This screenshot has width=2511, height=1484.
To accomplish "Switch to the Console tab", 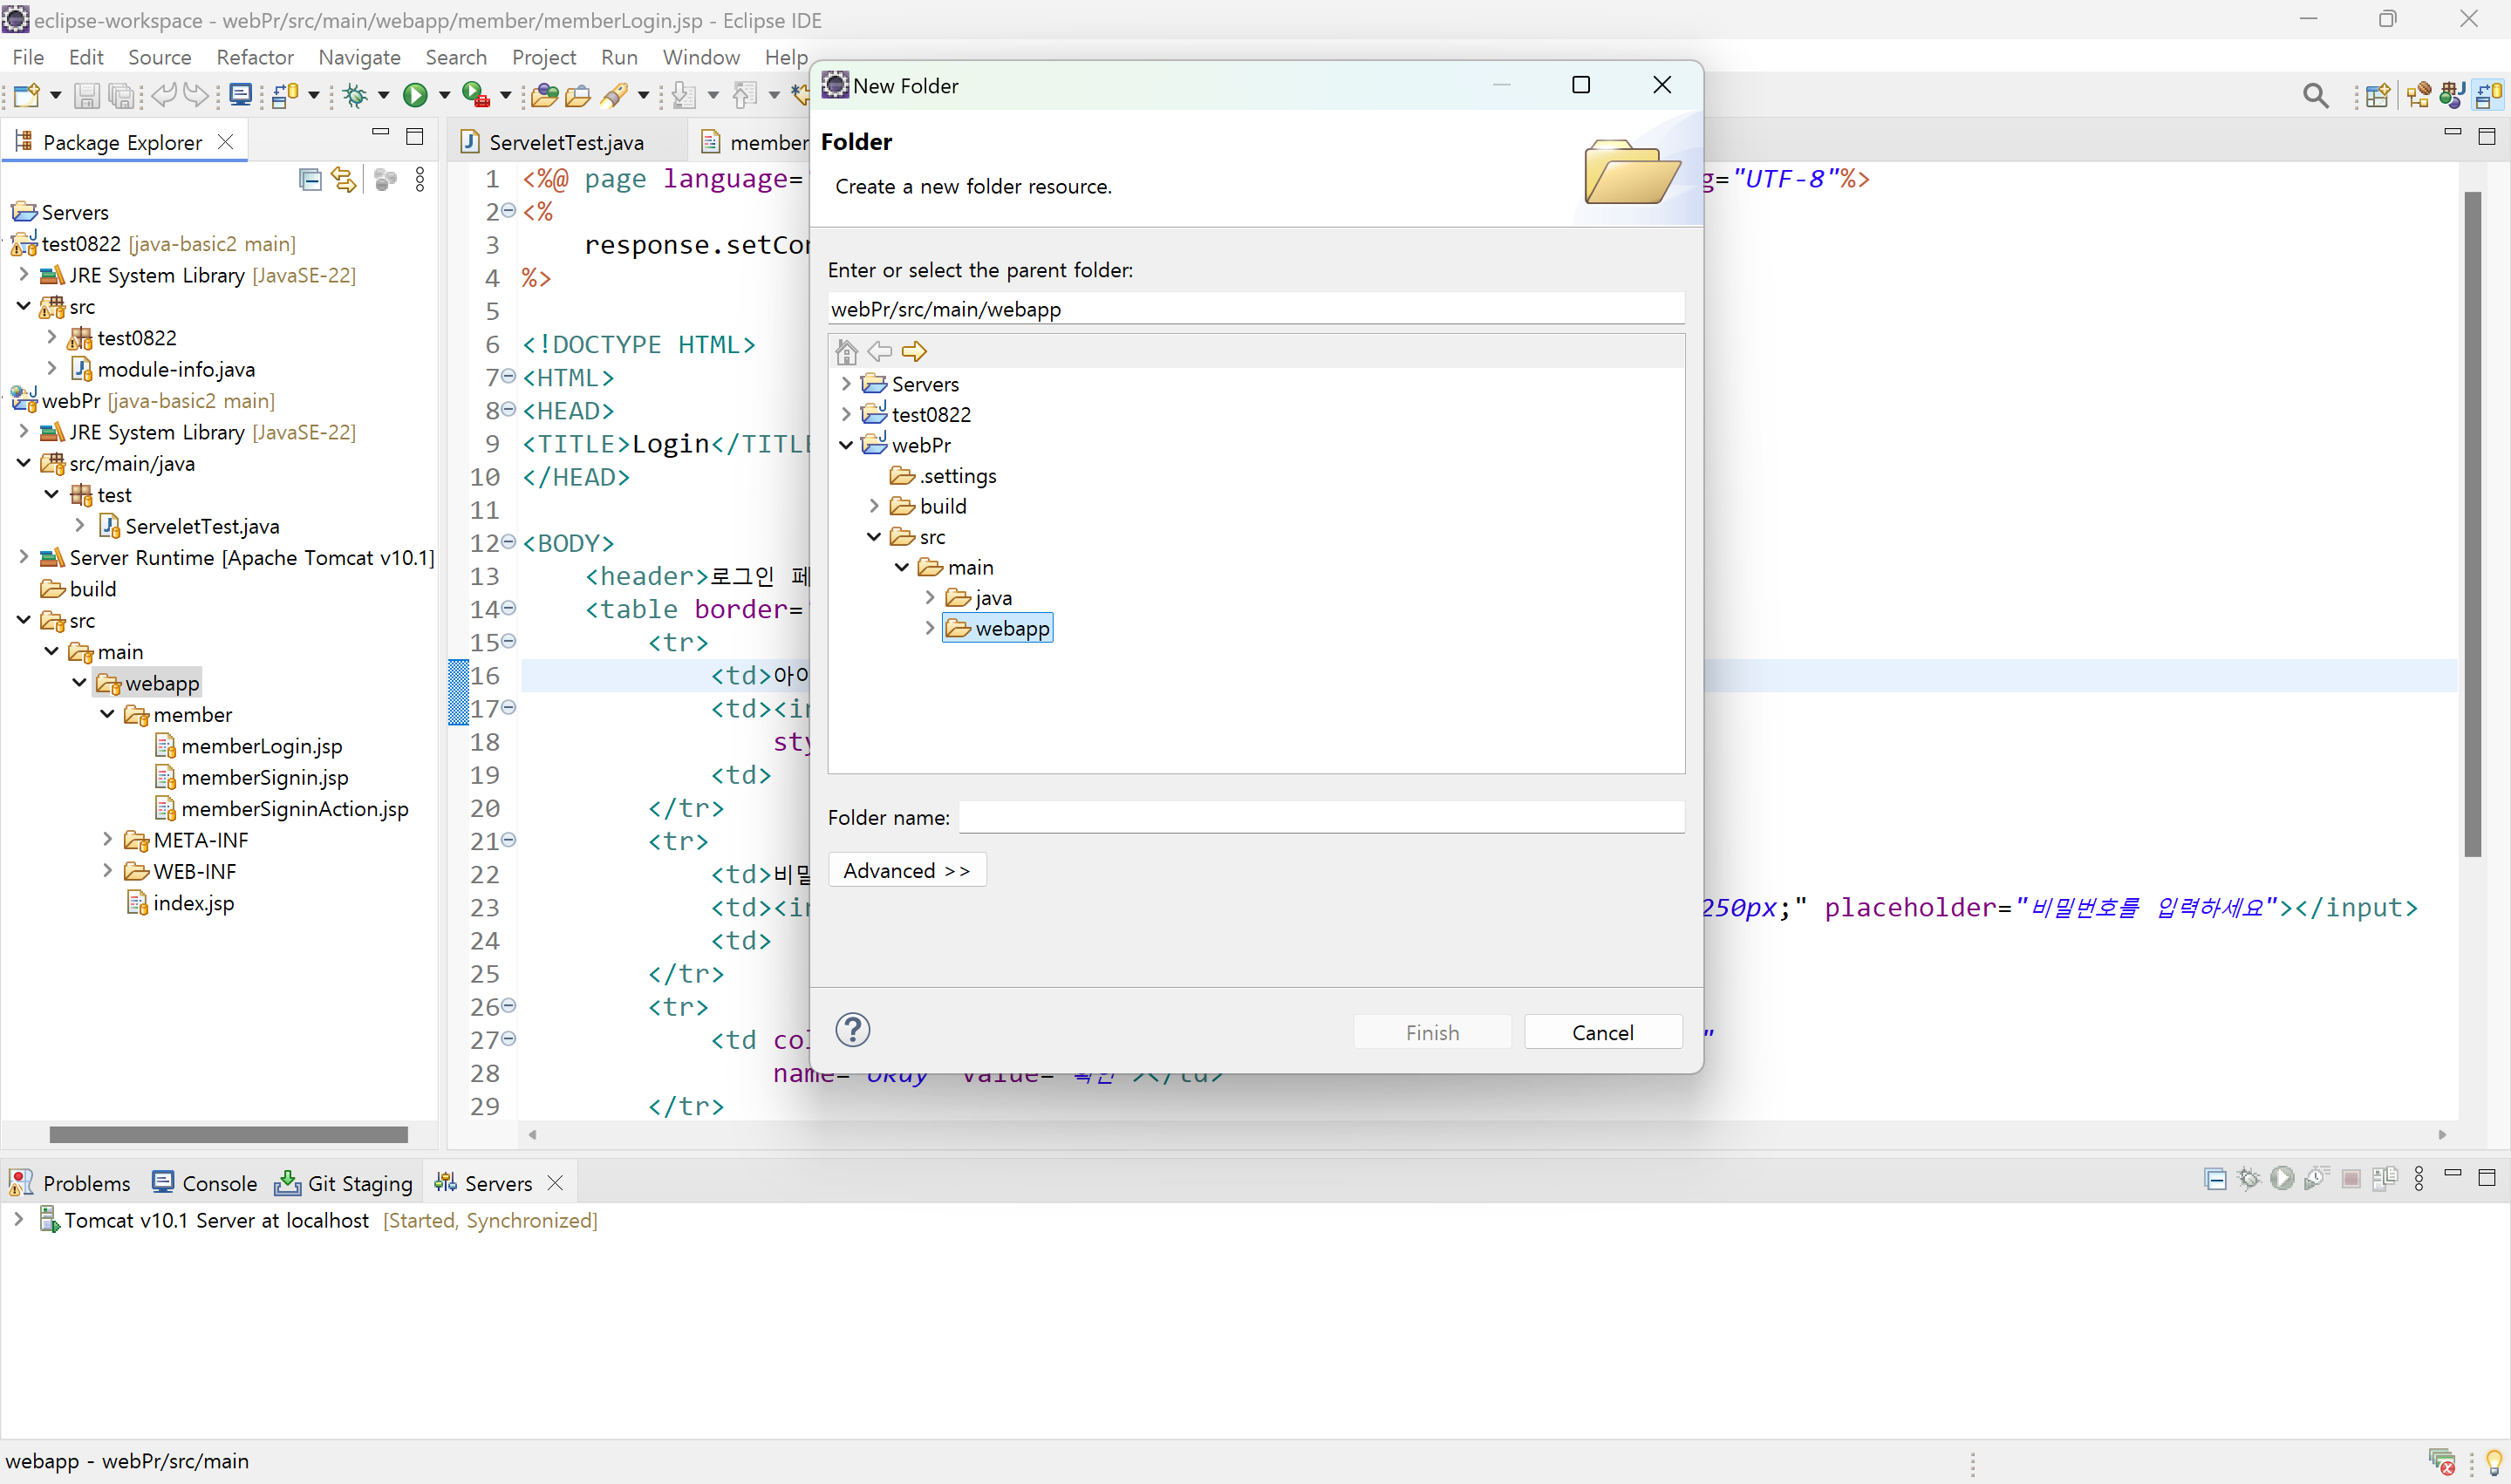I will click(x=205, y=1183).
